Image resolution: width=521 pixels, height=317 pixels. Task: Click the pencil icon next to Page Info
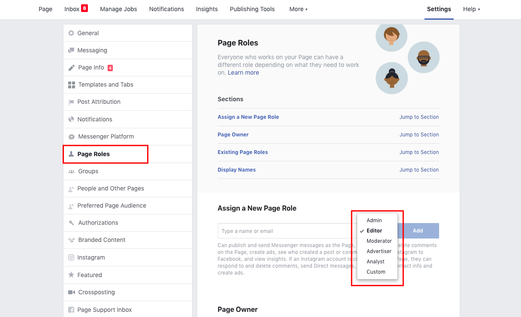tap(72, 68)
